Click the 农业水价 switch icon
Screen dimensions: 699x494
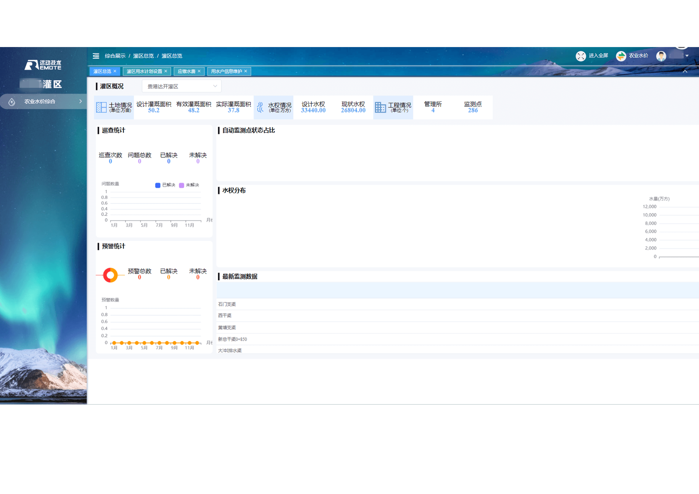coord(621,56)
